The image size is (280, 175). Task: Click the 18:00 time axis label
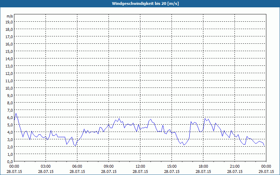[x=203, y=167]
